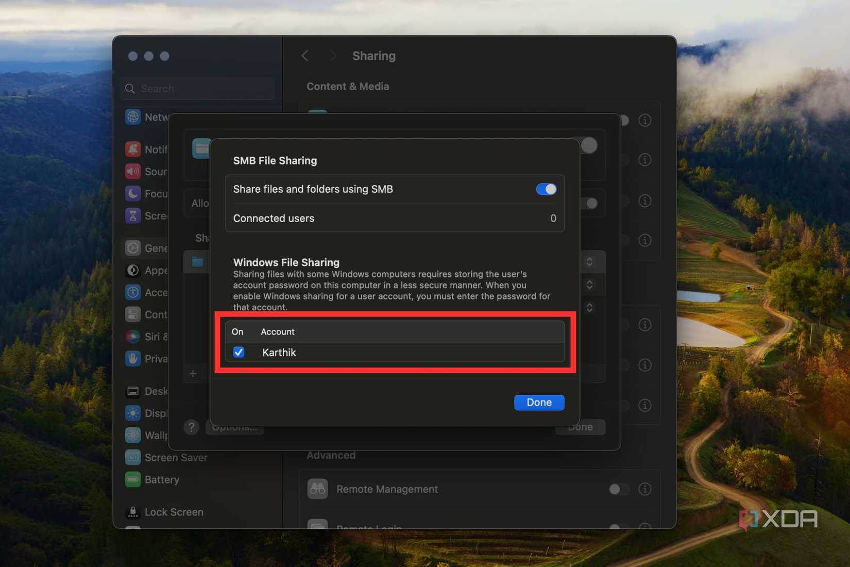Screen dimensions: 850x567
Task: Open Screen Time in the sidebar
Action: (x=147, y=215)
